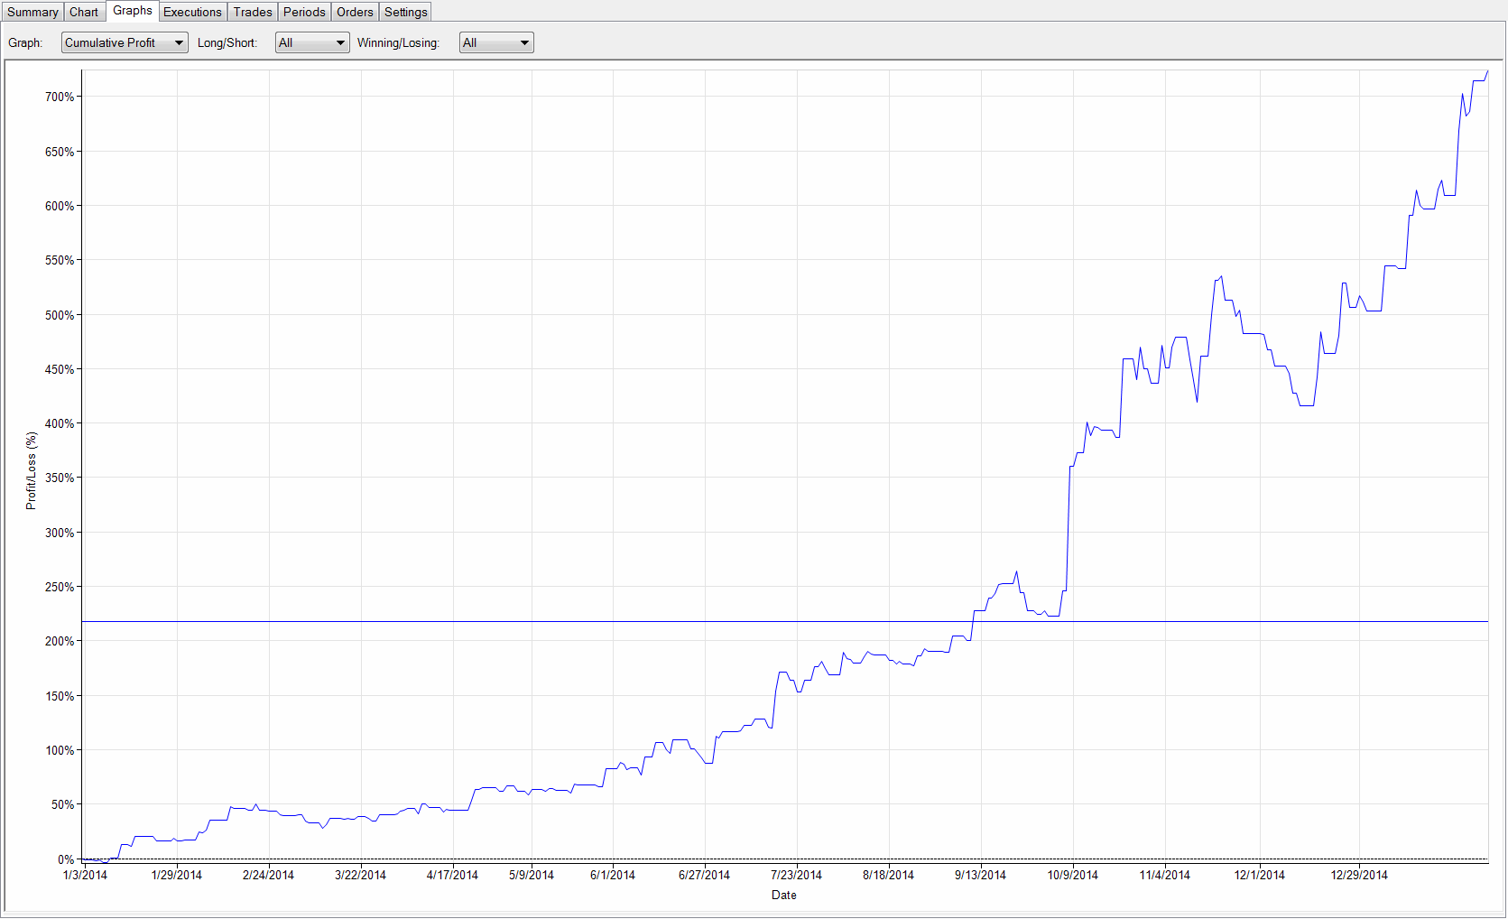Open the Chart tab
This screenshot has width=1508, height=919.
(84, 12)
